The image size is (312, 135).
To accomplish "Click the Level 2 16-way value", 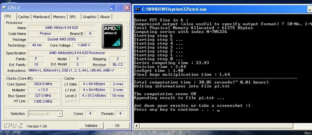I will 118,96.
